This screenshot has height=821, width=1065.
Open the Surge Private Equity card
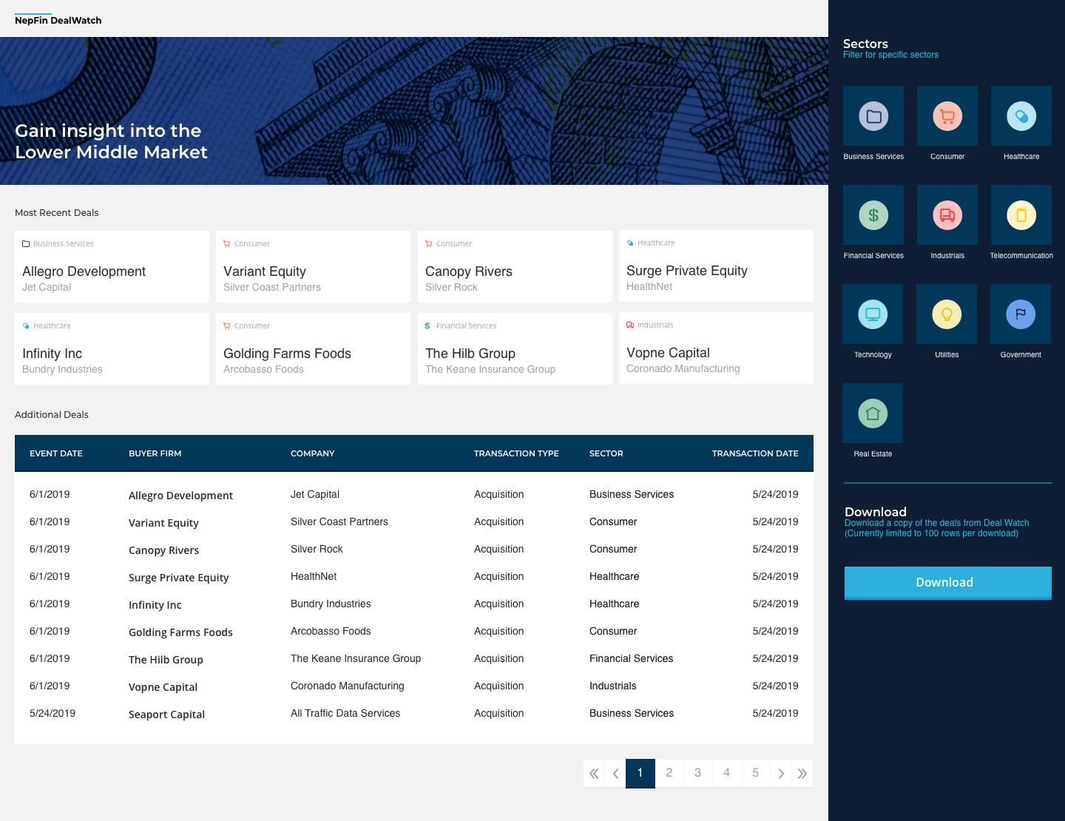tap(716, 266)
